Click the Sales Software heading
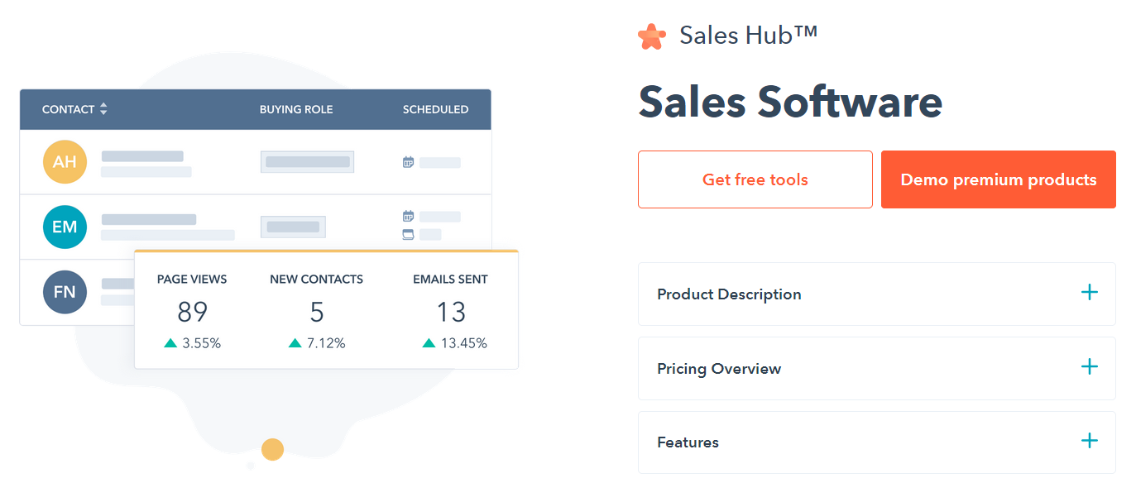Image resolution: width=1136 pixels, height=502 pixels. pyautogui.click(x=790, y=102)
